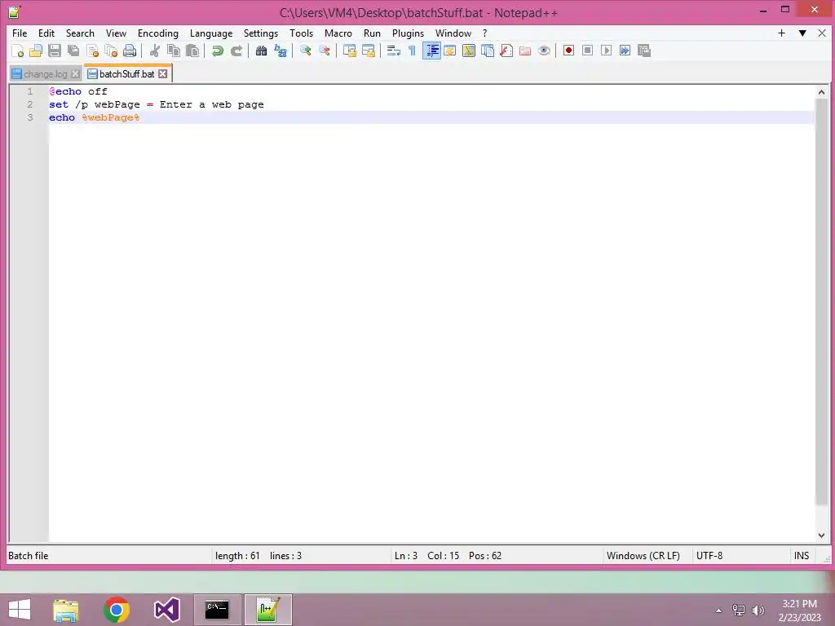835x626 pixels.
Task: Zoom out with magnifier minus icon
Action: click(324, 51)
